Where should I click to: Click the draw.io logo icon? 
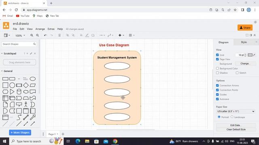(x=6, y=26)
